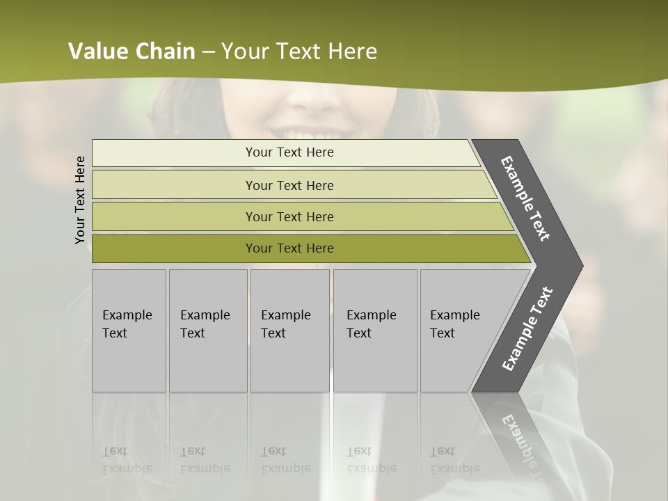Select the 'Value Chain – Your Text Here' title
The width and height of the screenshot is (668, 501).
[x=223, y=51]
